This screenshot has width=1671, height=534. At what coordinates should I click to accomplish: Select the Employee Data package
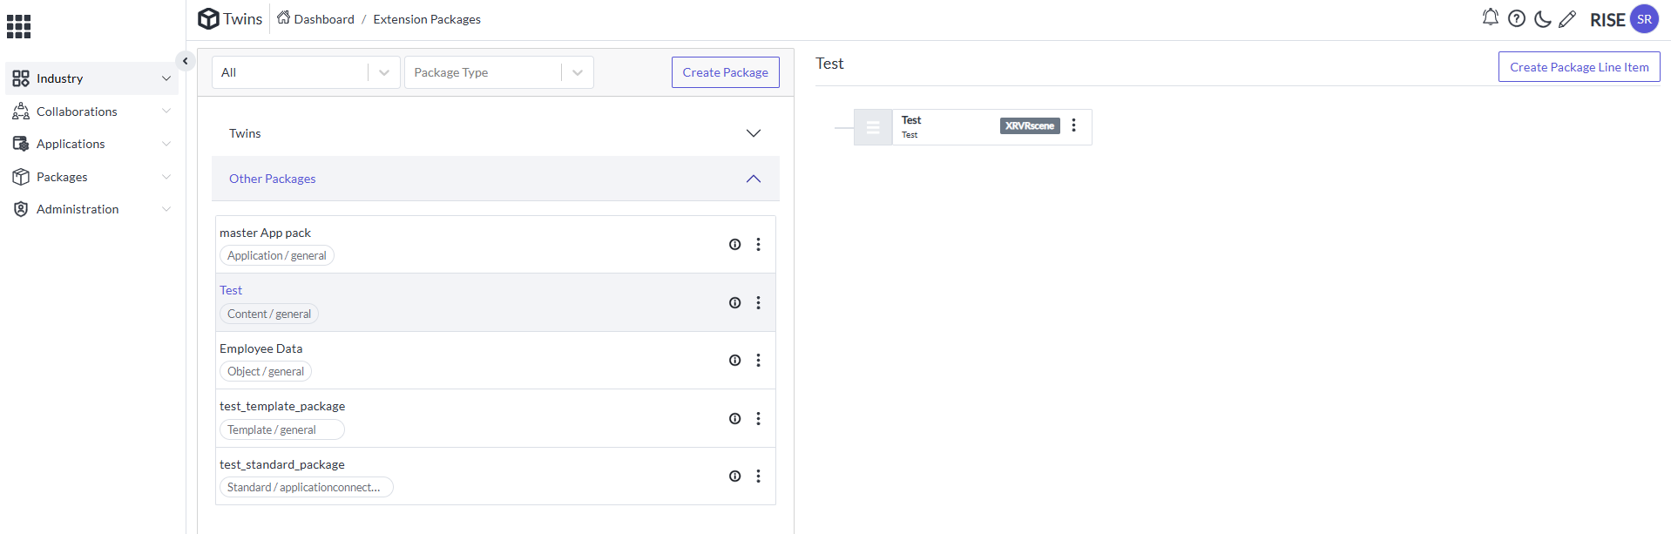495,361
